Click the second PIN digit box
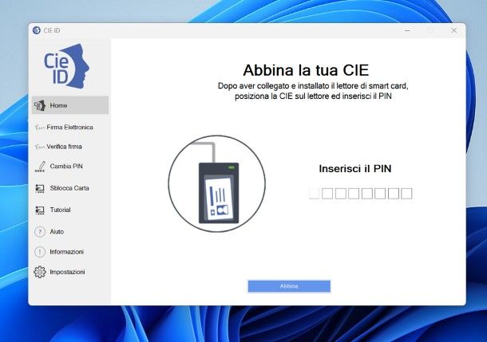The image size is (487, 342). click(327, 194)
